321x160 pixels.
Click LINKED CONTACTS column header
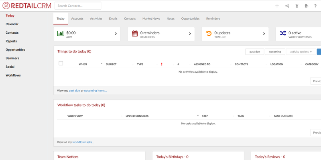pos(137,116)
